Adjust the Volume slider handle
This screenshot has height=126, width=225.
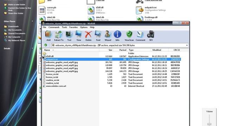[x=209, y=124]
